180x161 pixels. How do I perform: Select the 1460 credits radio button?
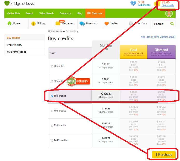point(52,141)
